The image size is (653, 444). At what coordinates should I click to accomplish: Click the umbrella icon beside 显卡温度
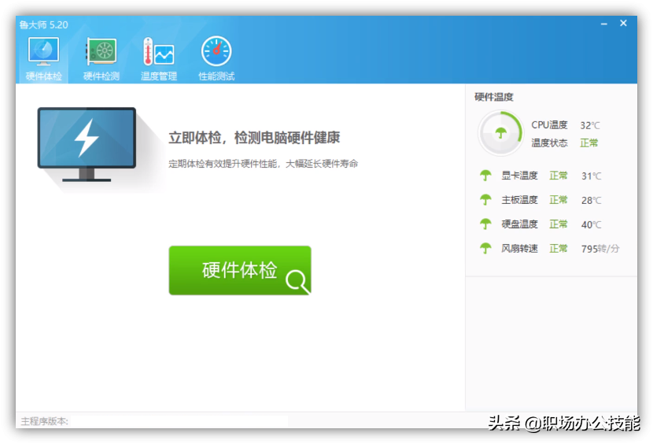coord(485,176)
